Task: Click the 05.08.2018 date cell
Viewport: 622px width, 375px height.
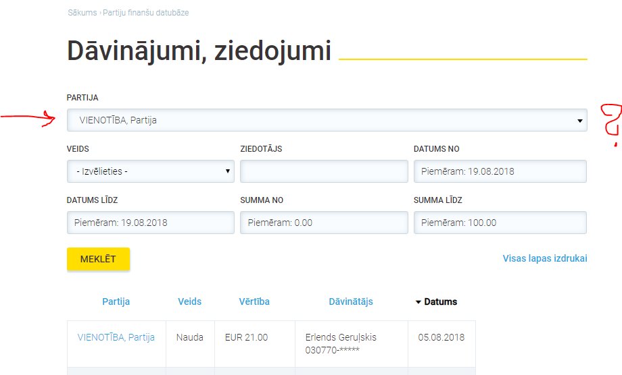Action: coord(441,337)
